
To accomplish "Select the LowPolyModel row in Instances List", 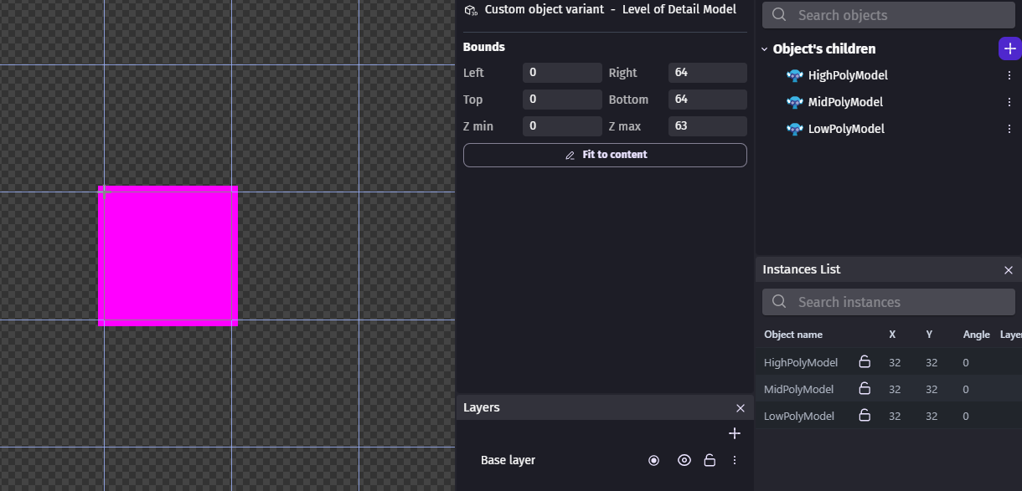I will coord(799,416).
